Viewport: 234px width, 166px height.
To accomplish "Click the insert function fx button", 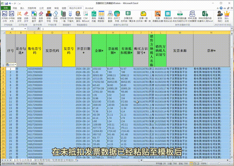I will 39,29.
